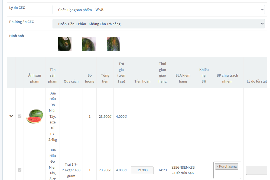Select the Trái 1.7-2.4kg/2.400 gram cell
The image size is (270, 180).
pyautogui.click(x=71, y=170)
